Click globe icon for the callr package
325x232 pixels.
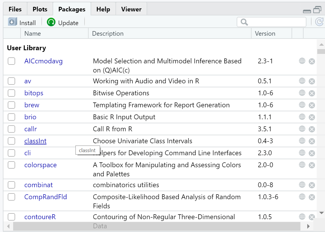coord(302,129)
